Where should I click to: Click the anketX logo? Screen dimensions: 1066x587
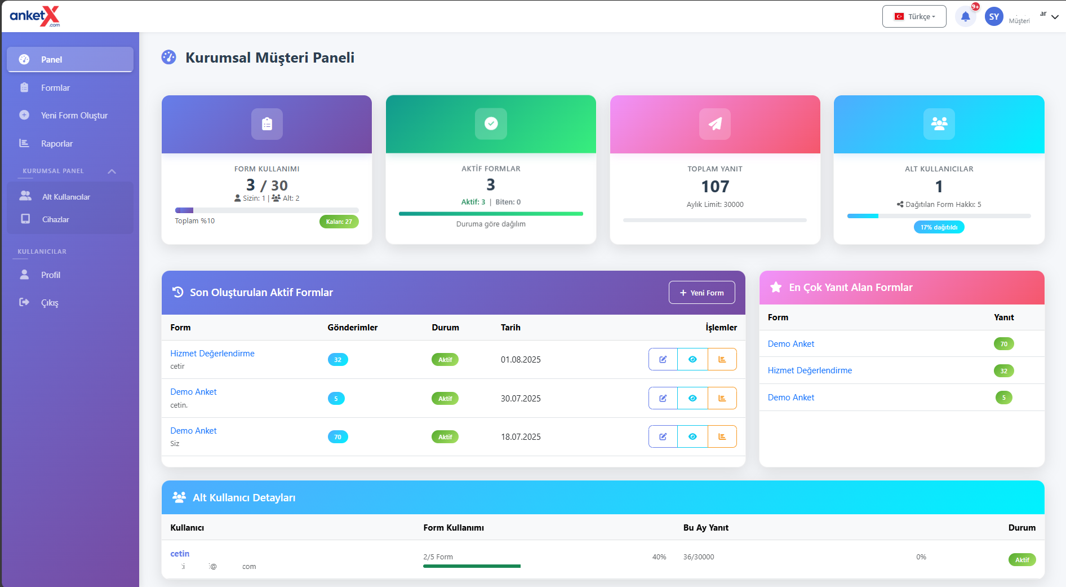pos(35,16)
